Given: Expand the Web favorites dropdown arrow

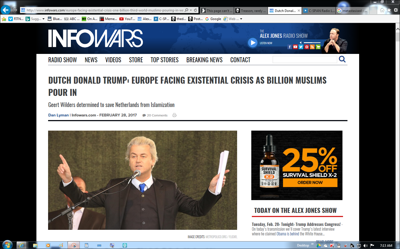Looking at the screenshot, I should tap(241, 19).
